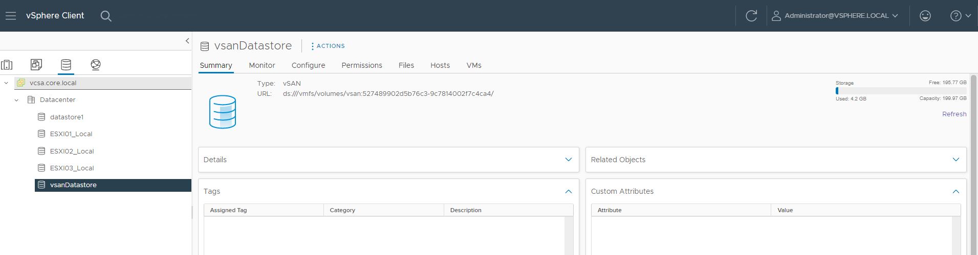978x255 pixels.
Task: Click the Category column header
Action: (384, 210)
